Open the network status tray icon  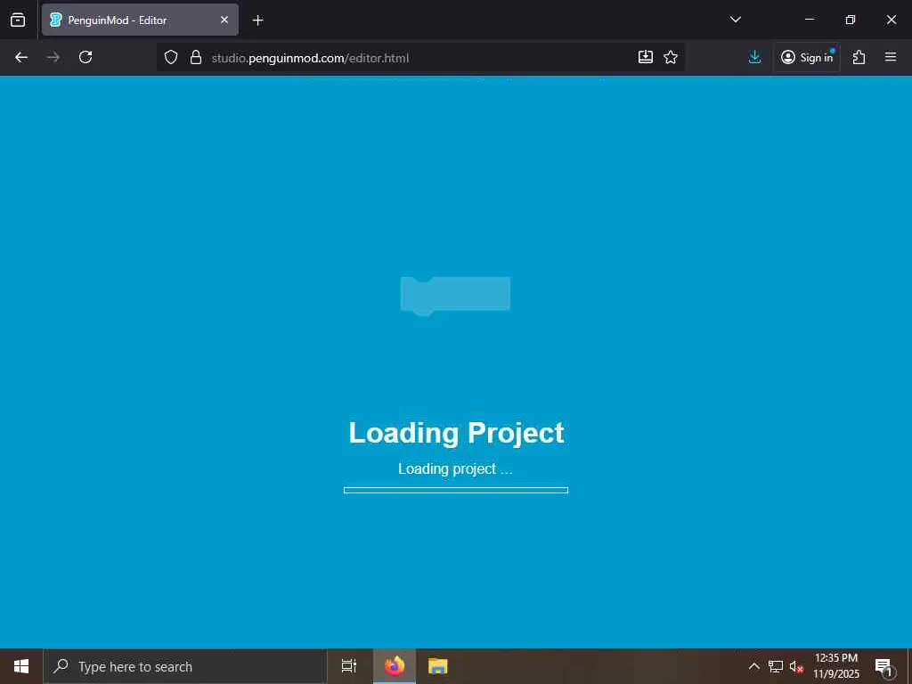[x=776, y=666]
